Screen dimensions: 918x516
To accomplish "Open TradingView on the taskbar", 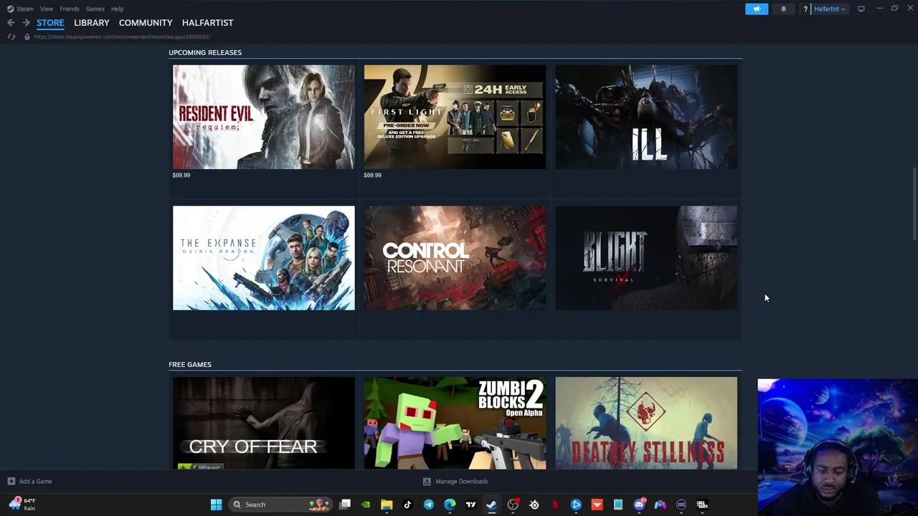I will [x=470, y=505].
